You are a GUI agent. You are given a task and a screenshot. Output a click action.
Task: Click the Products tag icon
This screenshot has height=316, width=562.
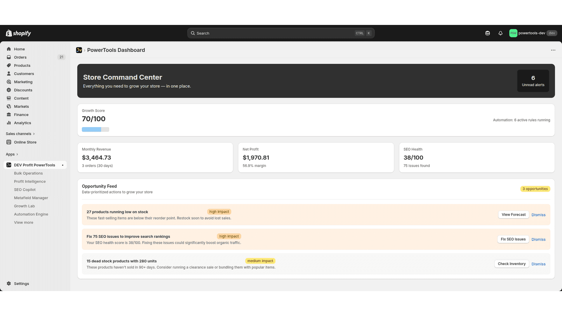tap(9, 65)
